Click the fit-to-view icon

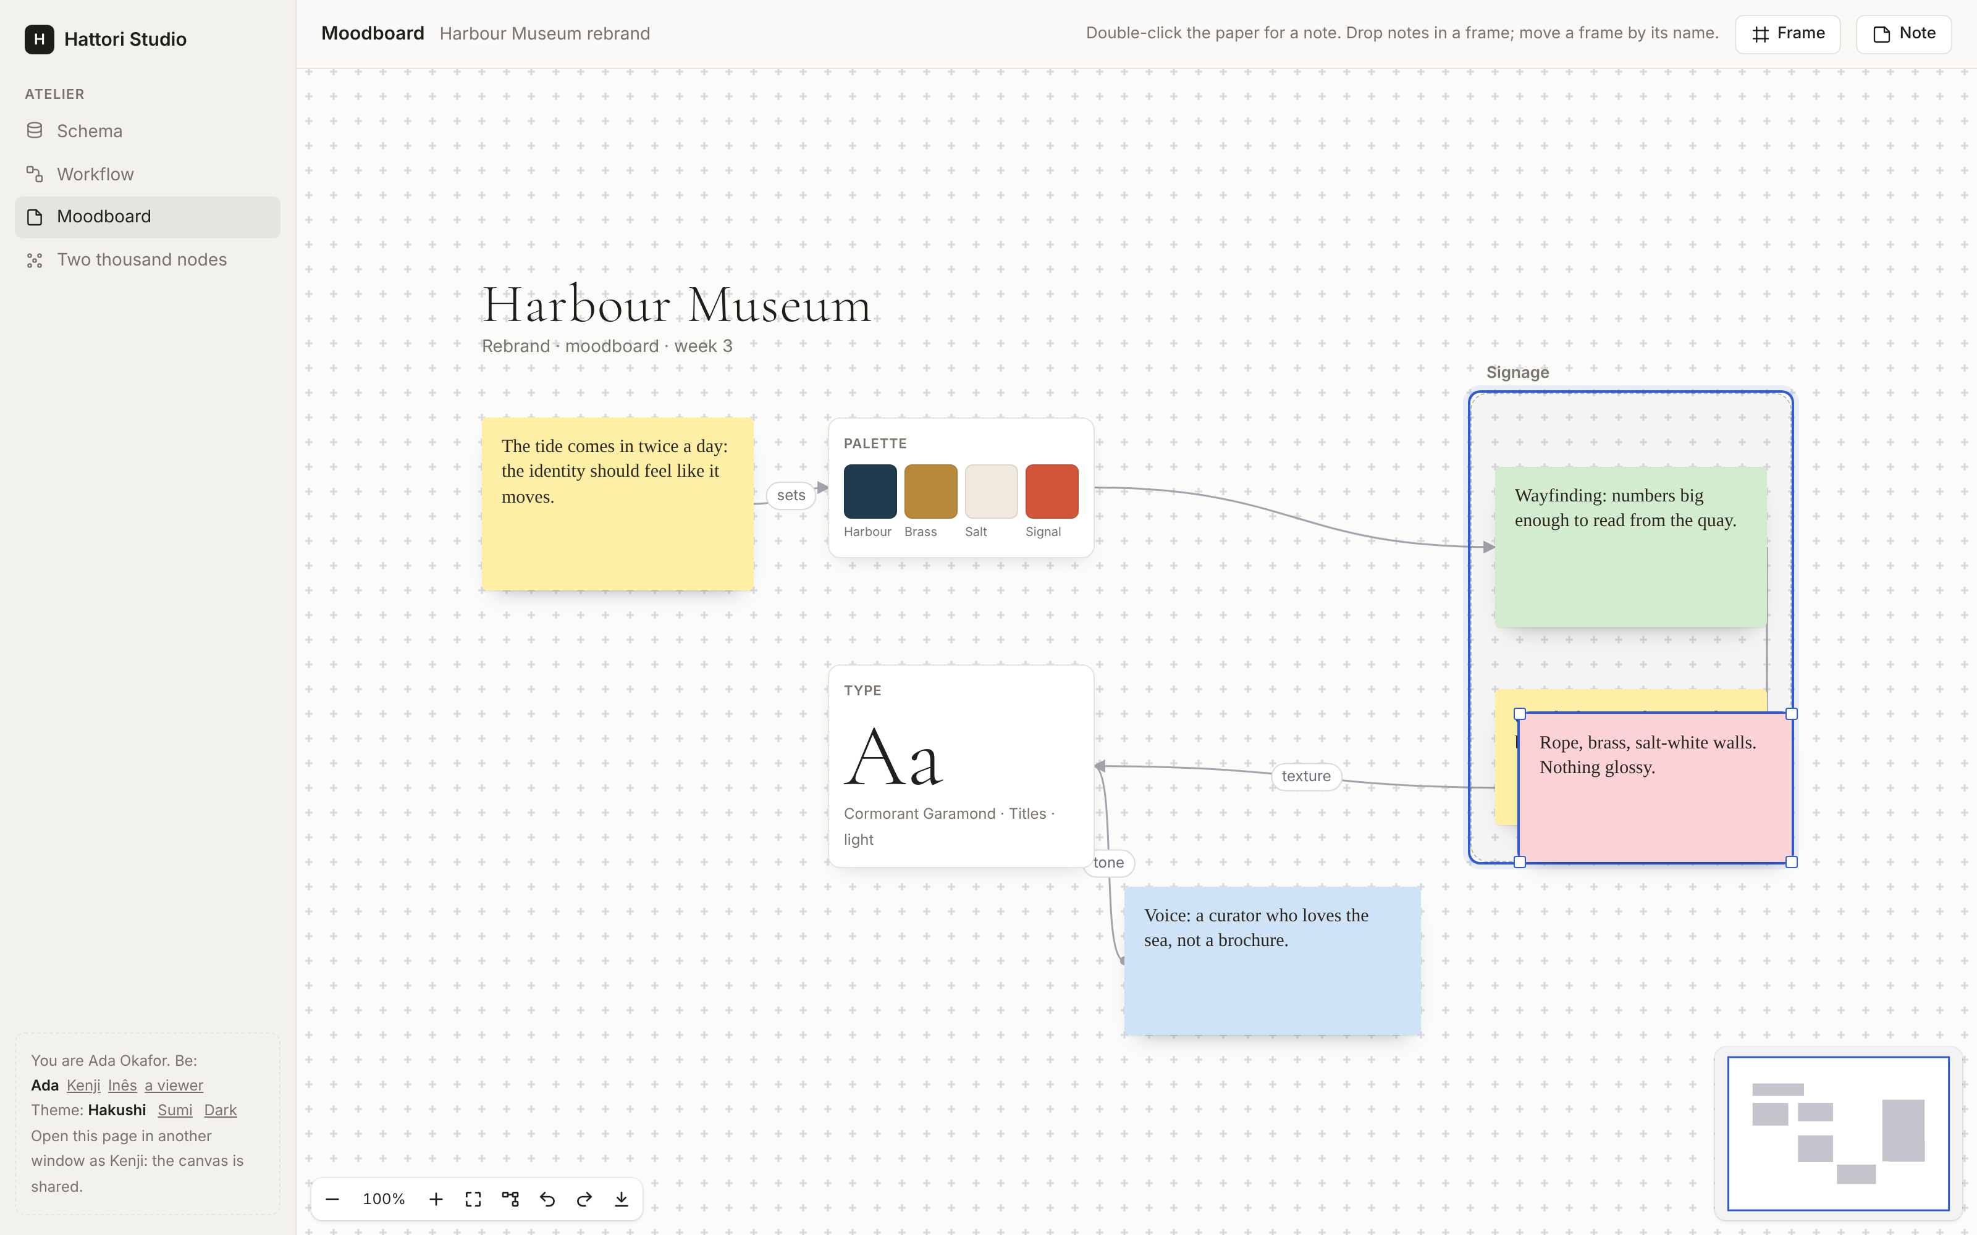pyautogui.click(x=473, y=1199)
